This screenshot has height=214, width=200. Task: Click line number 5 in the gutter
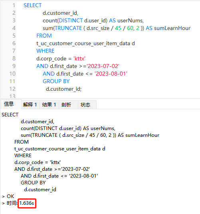click(14, 36)
